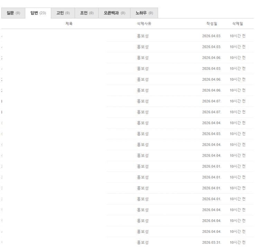This screenshot has width=257, height=247.
Task: Open the 노하우 (0) tab
Action: point(144,13)
